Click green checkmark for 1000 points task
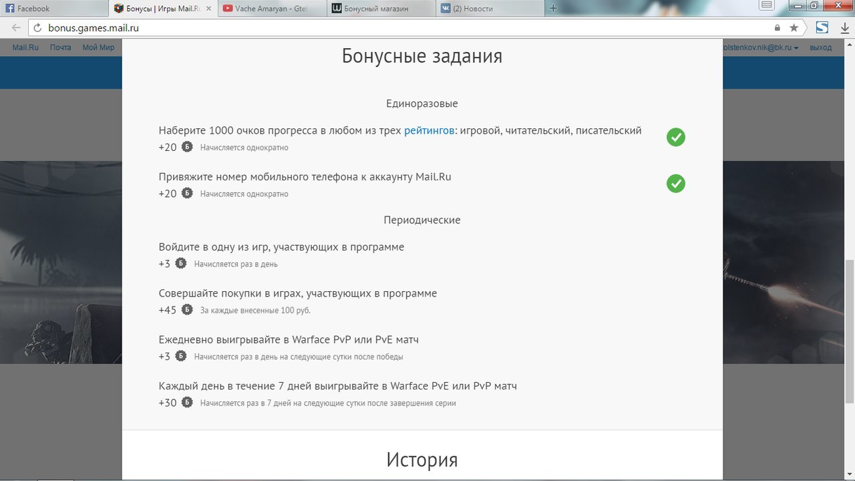Image resolution: width=855 pixels, height=481 pixels. pyautogui.click(x=675, y=138)
